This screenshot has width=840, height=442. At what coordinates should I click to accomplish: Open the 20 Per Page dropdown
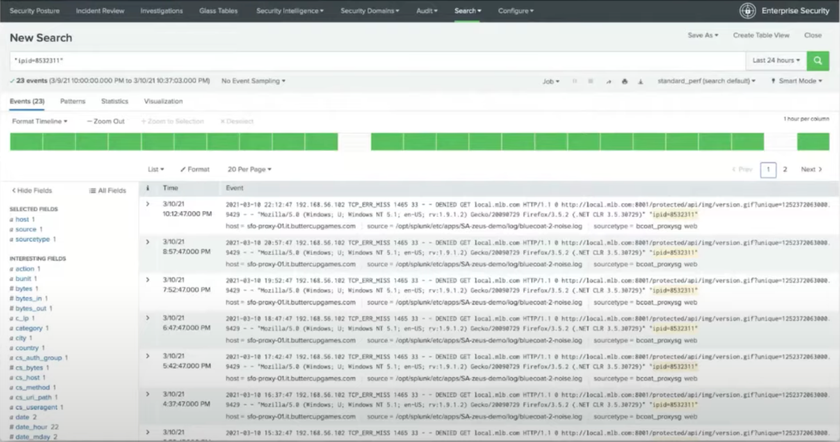click(249, 169)
